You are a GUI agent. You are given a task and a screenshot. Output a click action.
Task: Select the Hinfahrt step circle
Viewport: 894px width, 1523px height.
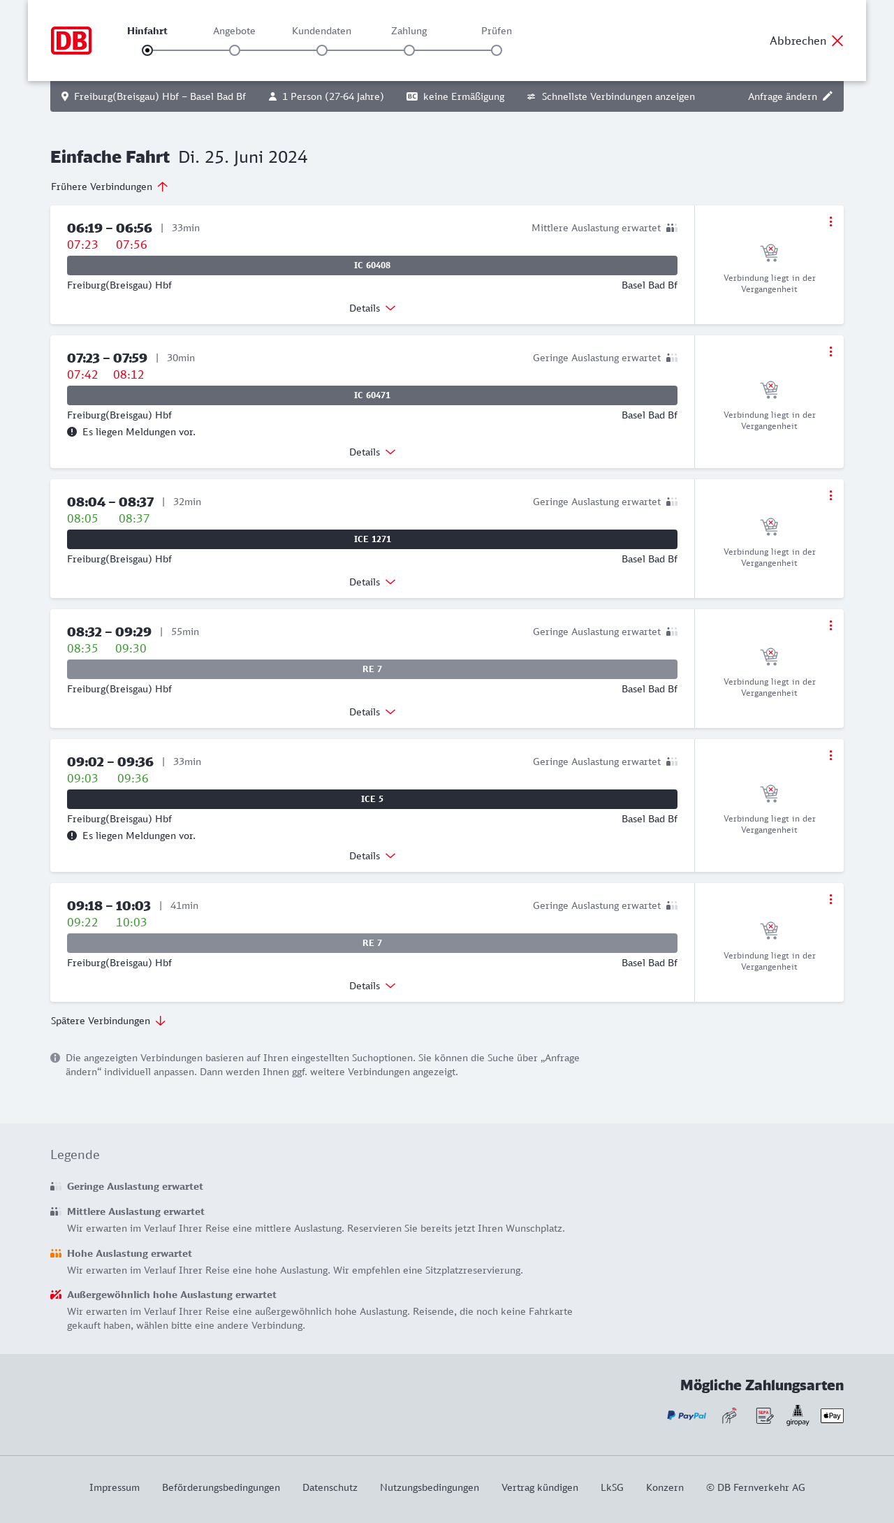click(x=147, y=50)
